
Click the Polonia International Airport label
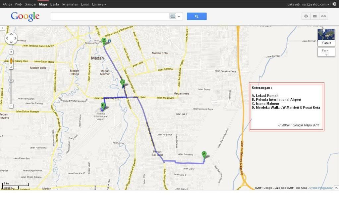pyautogui.click(x=101, y=116)
